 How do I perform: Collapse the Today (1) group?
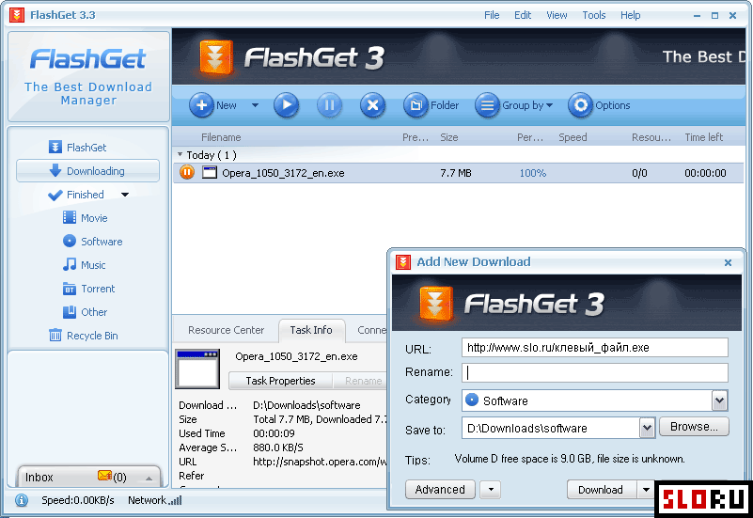(x=180, y=154)
